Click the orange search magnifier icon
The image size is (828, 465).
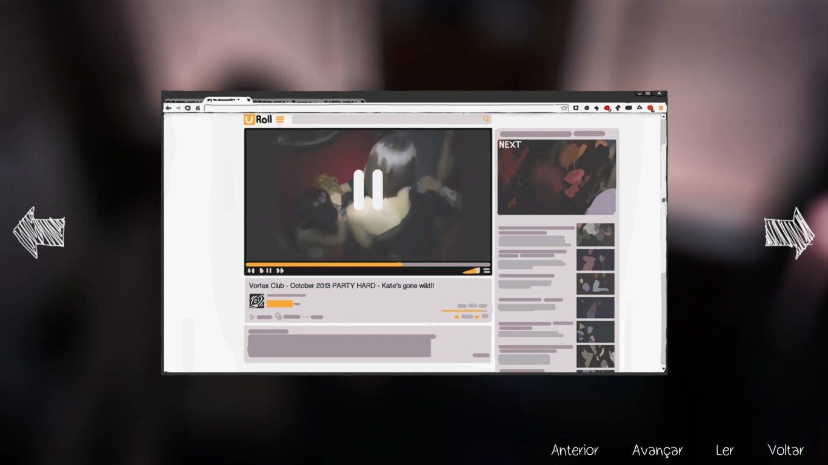coord(486,119)
